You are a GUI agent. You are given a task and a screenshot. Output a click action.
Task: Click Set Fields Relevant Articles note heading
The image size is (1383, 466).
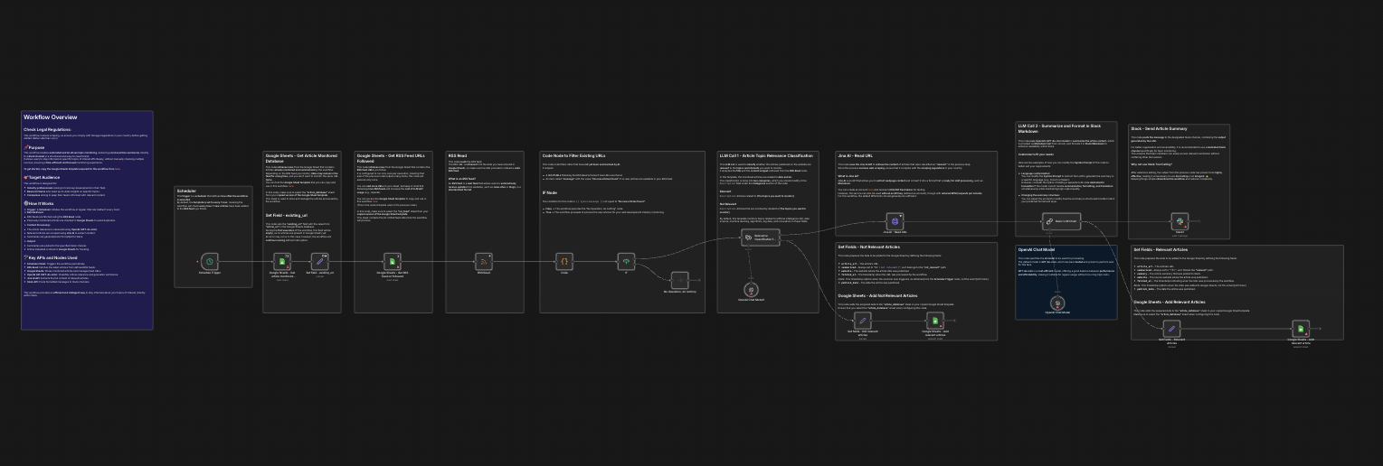(1160, 250)
